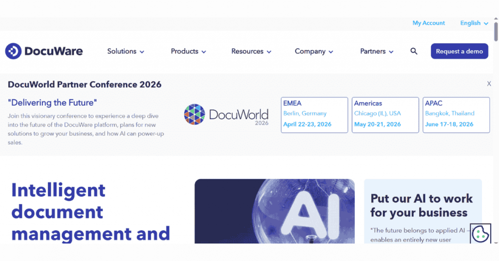Click "Delivering the Future" heading

pyautogui.click(x=52, y=103)
